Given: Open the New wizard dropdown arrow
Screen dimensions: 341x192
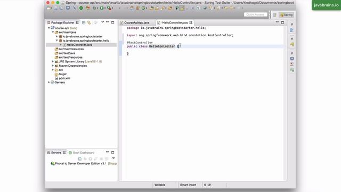Looking at the screenshot, I should pyautogui.click(x=52, y=9).
